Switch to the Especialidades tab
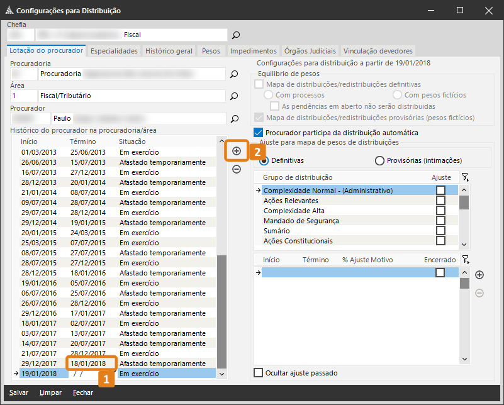Viewport: 504px width, 405px height. pyautogui.click(x=114, y=51)
